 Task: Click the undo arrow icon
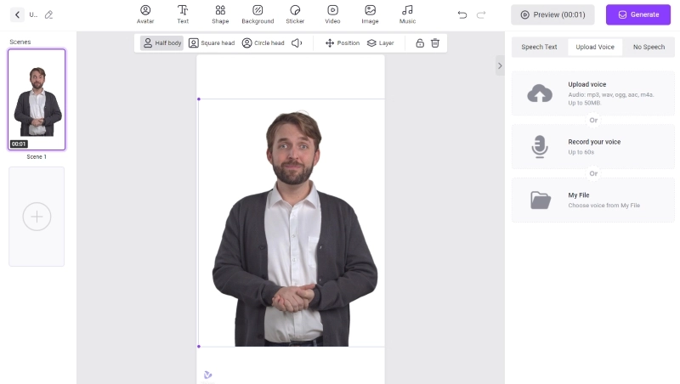pos(462,14)
